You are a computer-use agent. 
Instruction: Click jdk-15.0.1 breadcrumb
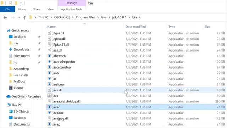pyautogui.click(x=119, y=17)
